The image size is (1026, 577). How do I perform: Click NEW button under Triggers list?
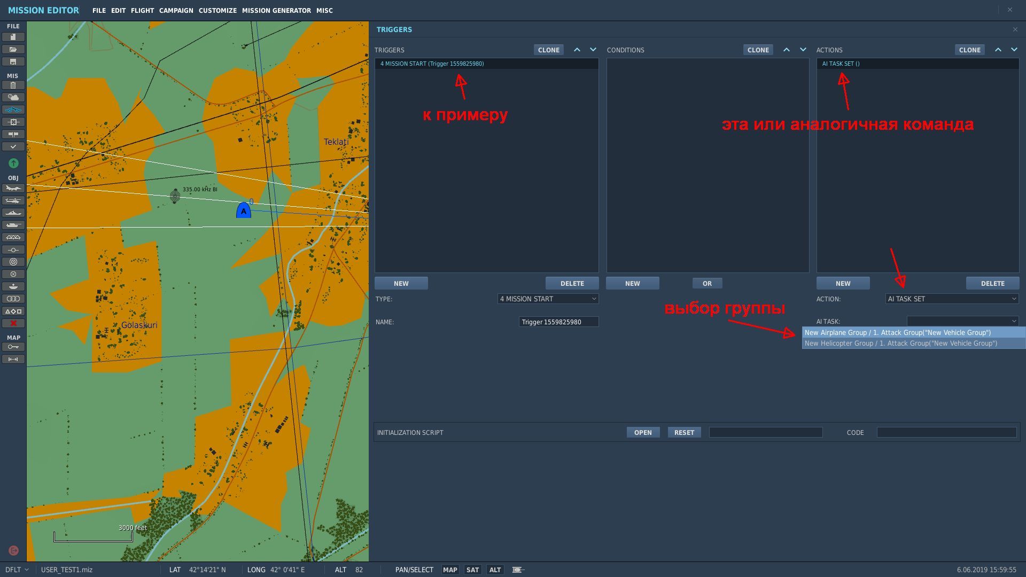coord(401,283)
